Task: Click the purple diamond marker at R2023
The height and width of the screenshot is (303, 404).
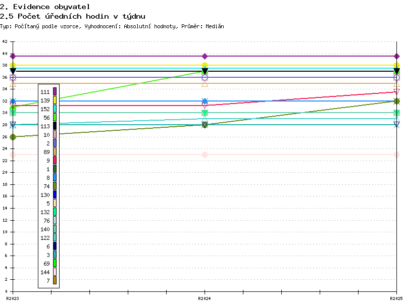Action: pos(13,56)
